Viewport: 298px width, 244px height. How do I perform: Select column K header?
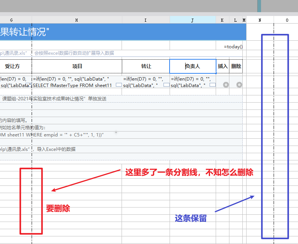[x=223, y=20]
